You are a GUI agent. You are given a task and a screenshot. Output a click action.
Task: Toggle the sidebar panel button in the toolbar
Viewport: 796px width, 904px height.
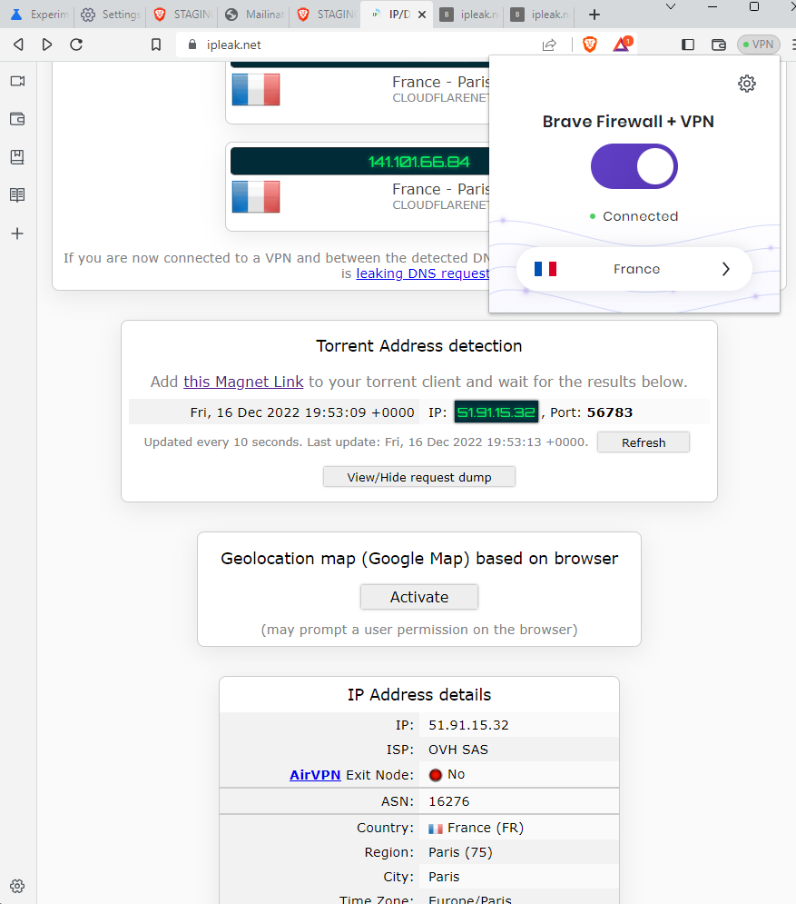687,44
